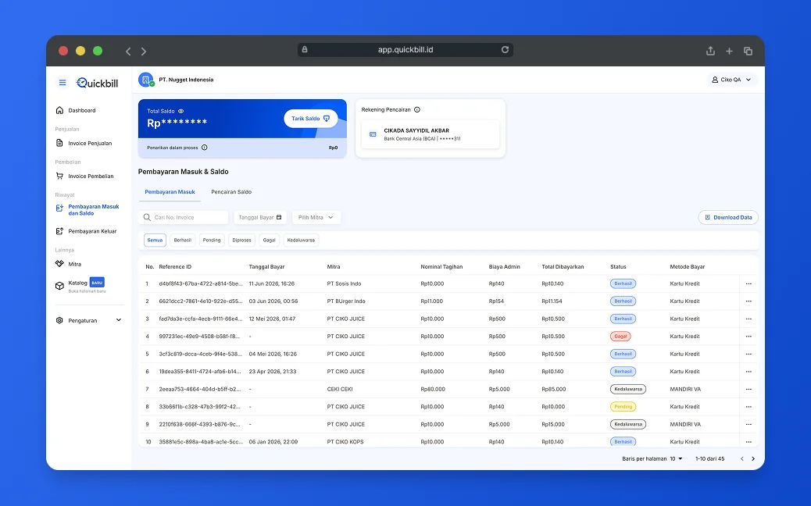Click the Pengaturan gear icon

(59, 320)
